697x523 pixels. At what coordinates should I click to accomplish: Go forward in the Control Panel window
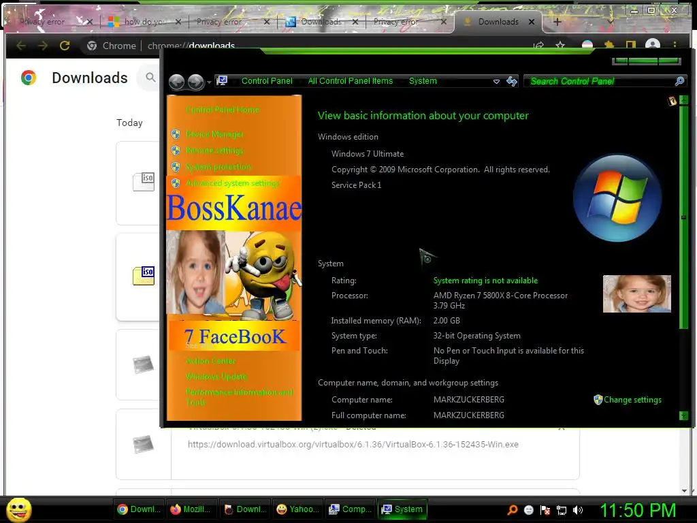point(195,82)
